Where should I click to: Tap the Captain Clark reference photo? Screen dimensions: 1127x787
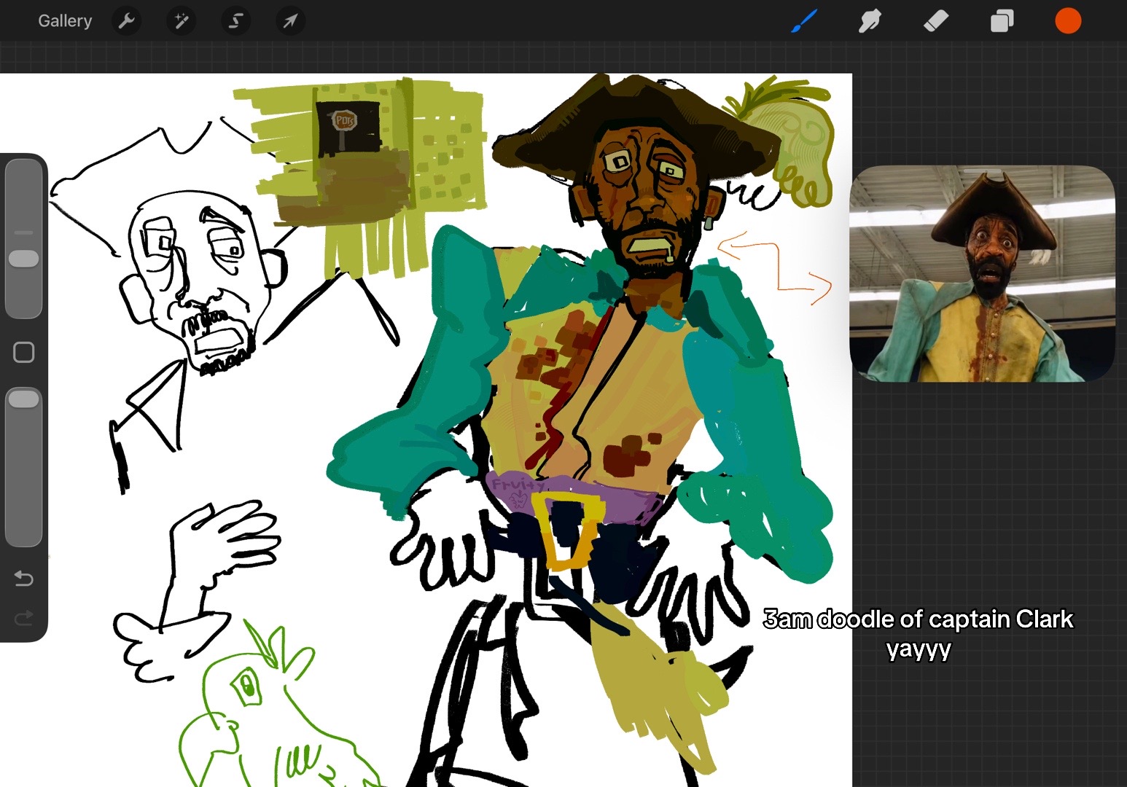[982, 273]
